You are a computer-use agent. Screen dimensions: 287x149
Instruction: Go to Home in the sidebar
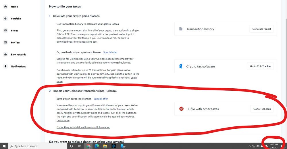[14, 7]
